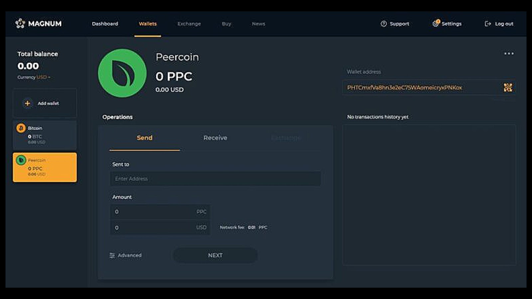Focus the Enter Address input field

coord(215,179)
